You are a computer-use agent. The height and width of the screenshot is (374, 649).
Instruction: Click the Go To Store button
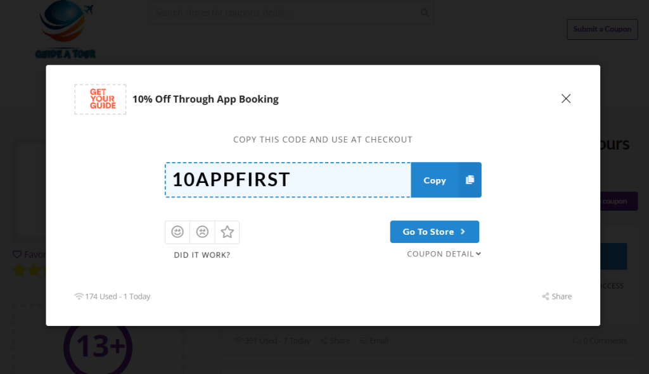[x=435, y=232]
